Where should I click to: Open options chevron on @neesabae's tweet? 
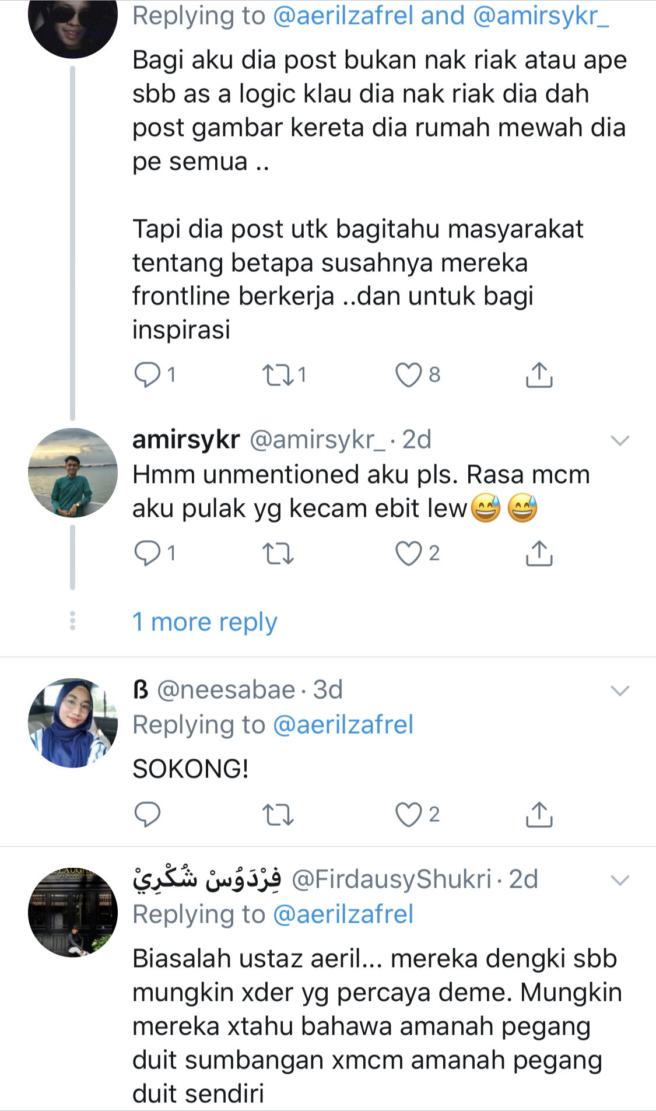(x=619, y=691)
